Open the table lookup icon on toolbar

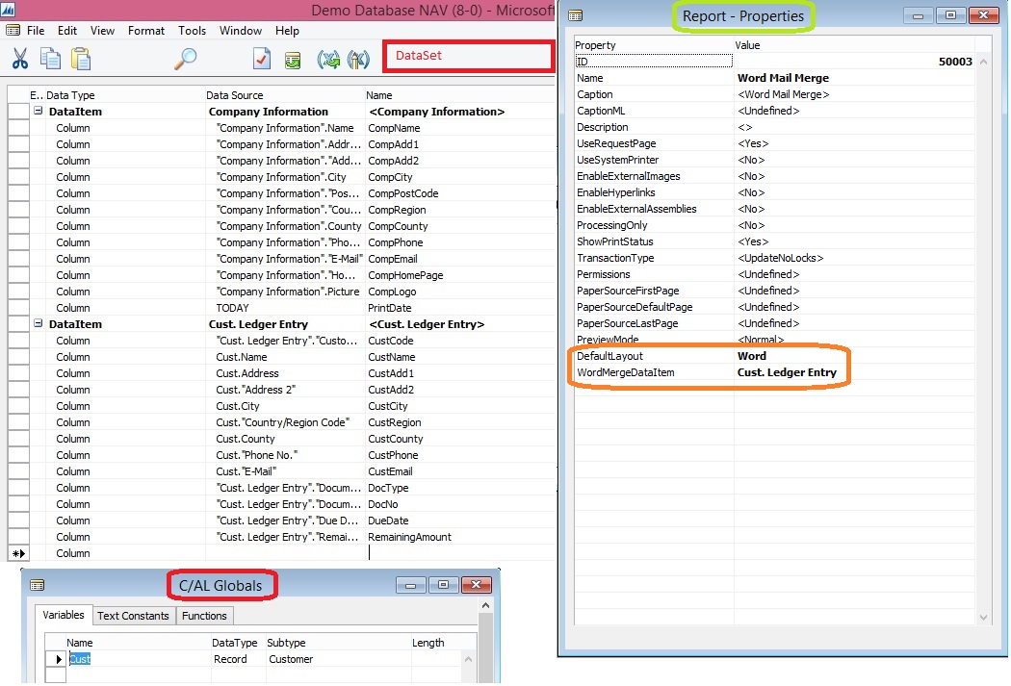(292, 59)
